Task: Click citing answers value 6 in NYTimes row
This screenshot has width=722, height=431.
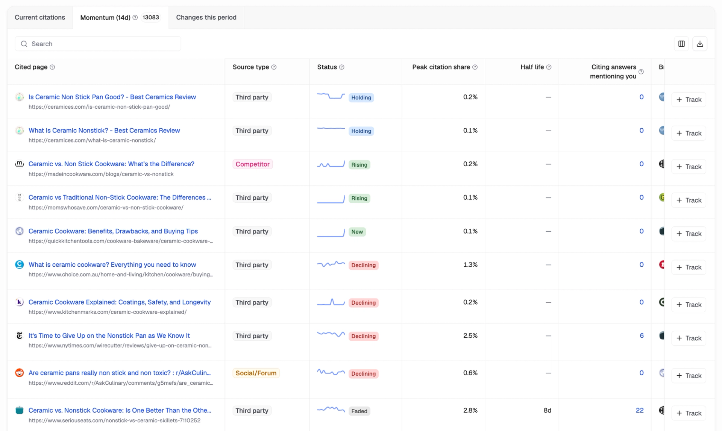Action: coord(642,335)
